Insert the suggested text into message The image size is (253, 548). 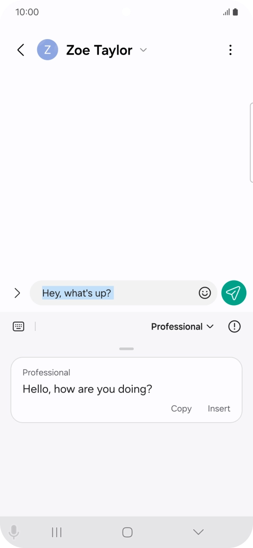tap(219, 409)
